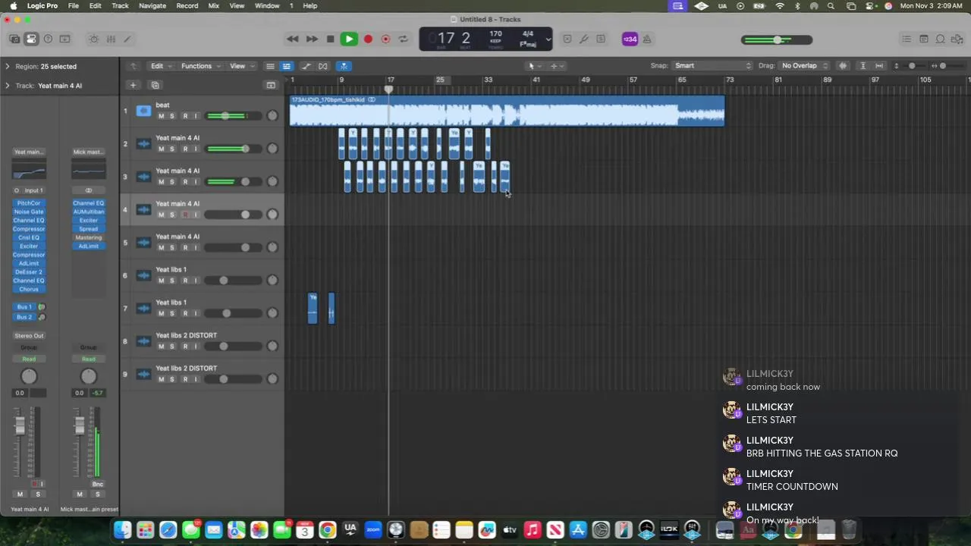Open the File menu
Image resolution: width=971 pixels, height=546 pixels.
74,5
